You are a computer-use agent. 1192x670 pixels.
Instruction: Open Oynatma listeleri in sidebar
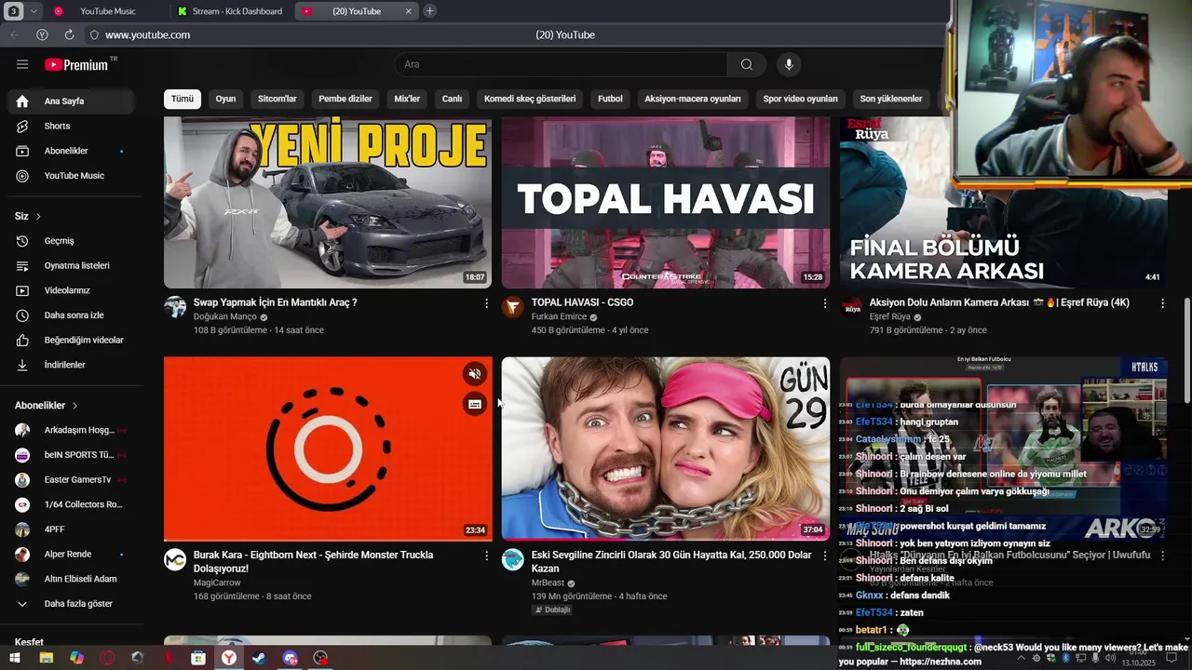pos(72,265)
